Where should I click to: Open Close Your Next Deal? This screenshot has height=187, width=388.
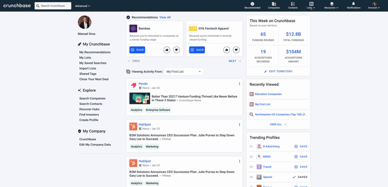coord(94,79)
